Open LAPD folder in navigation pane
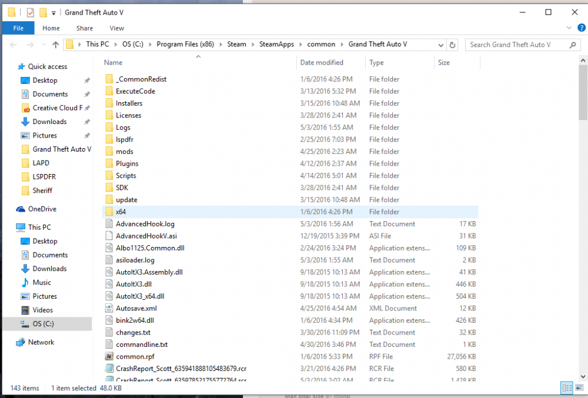588x398 pixels. [x=41, y=163]
